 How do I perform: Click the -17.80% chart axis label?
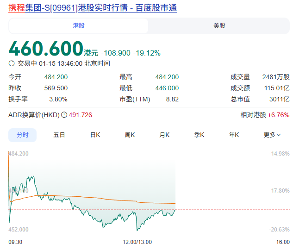coord(279,191)
